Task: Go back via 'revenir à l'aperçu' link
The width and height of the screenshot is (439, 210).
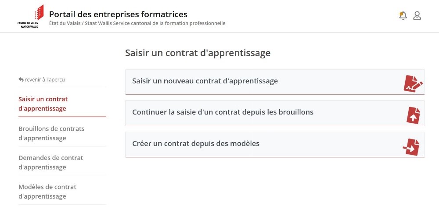Action: point(44,79)
